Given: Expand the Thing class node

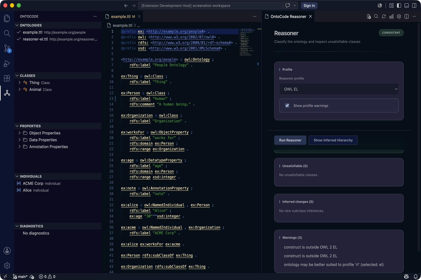Looking at the screenshot, I should pyautogui.click(x=19, y=83).
